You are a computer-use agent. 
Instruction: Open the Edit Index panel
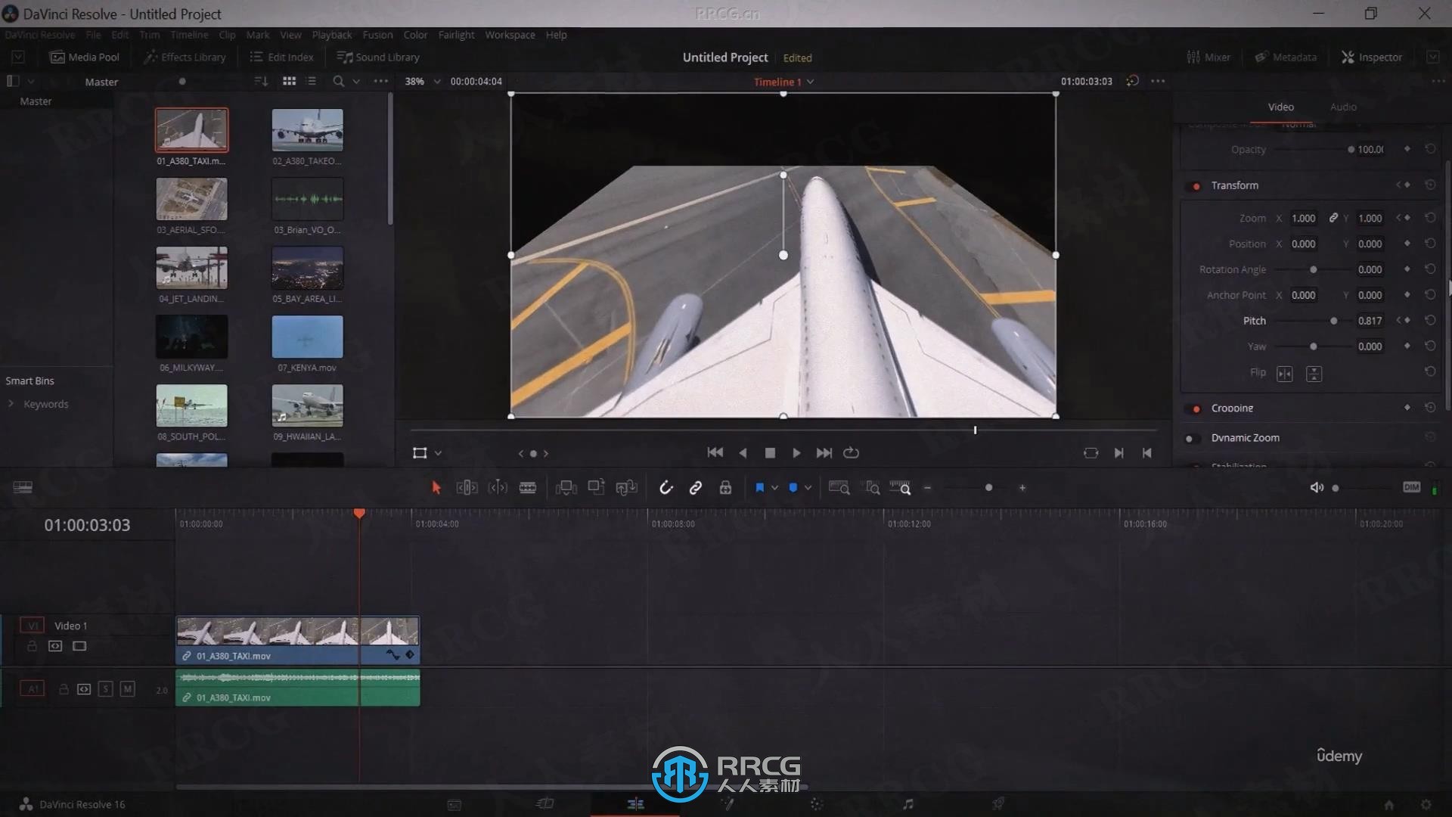[281, 57]
